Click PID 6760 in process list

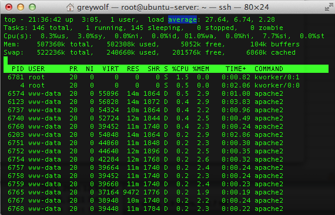16,126
